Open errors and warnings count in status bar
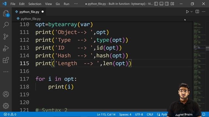The image size is (209, 117). coord(10,114)
